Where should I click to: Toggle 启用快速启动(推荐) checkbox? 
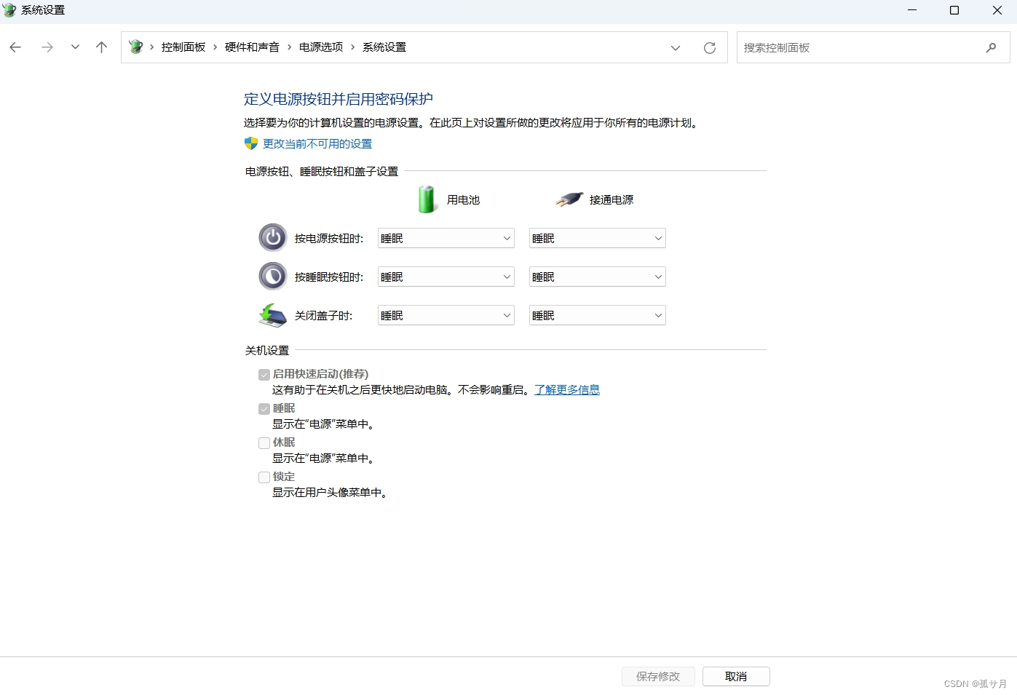(264, 375)
